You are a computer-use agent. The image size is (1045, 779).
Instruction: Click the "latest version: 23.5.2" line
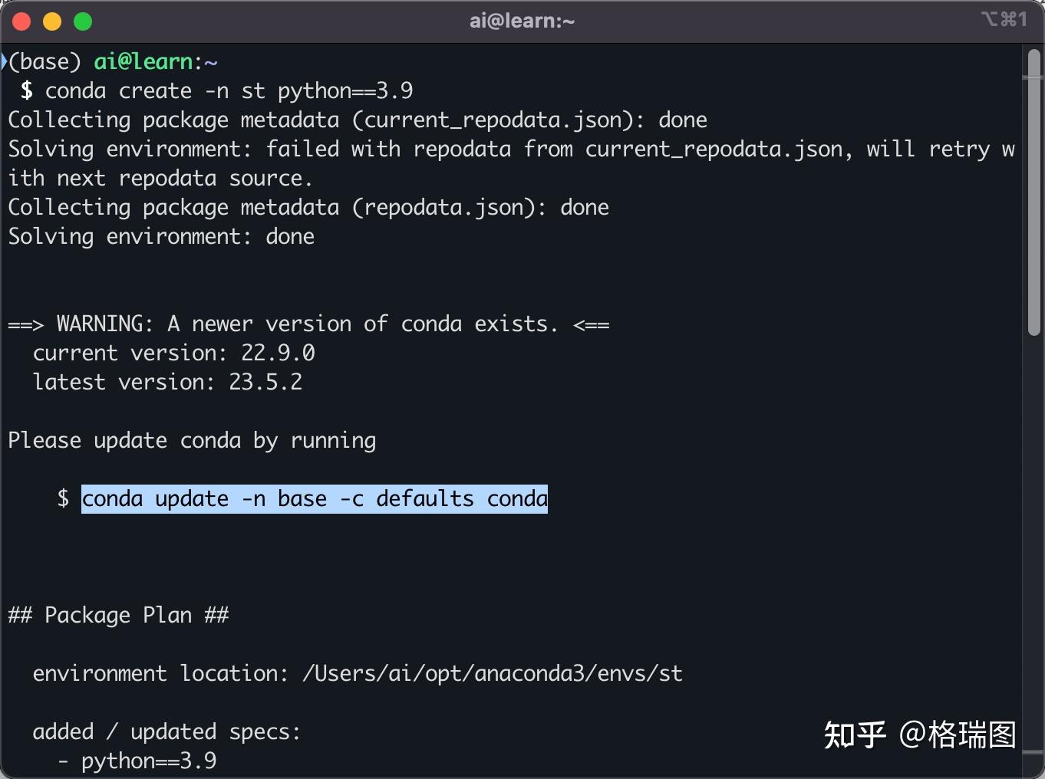[167, 383]
